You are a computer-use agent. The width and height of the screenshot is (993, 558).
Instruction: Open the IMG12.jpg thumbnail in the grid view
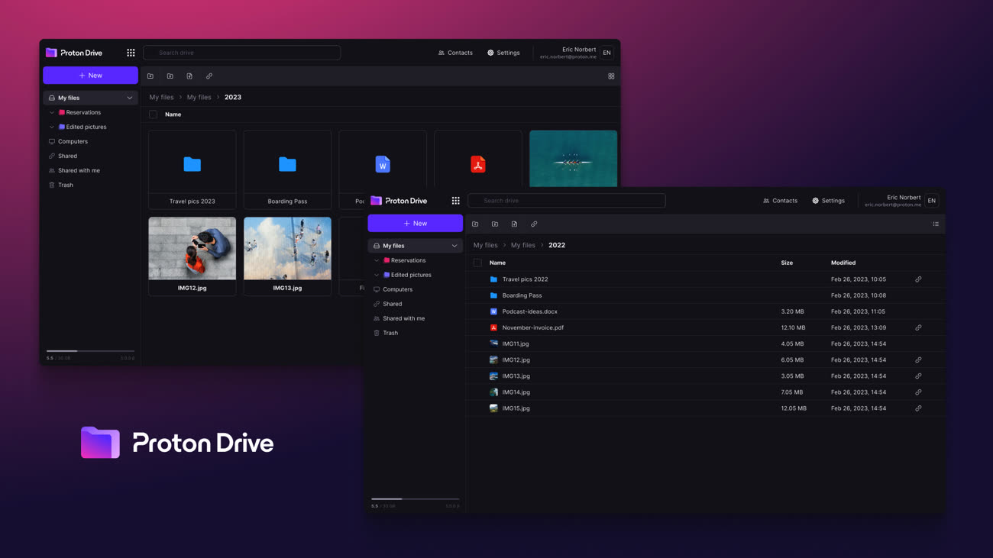[x=192, y=249]
